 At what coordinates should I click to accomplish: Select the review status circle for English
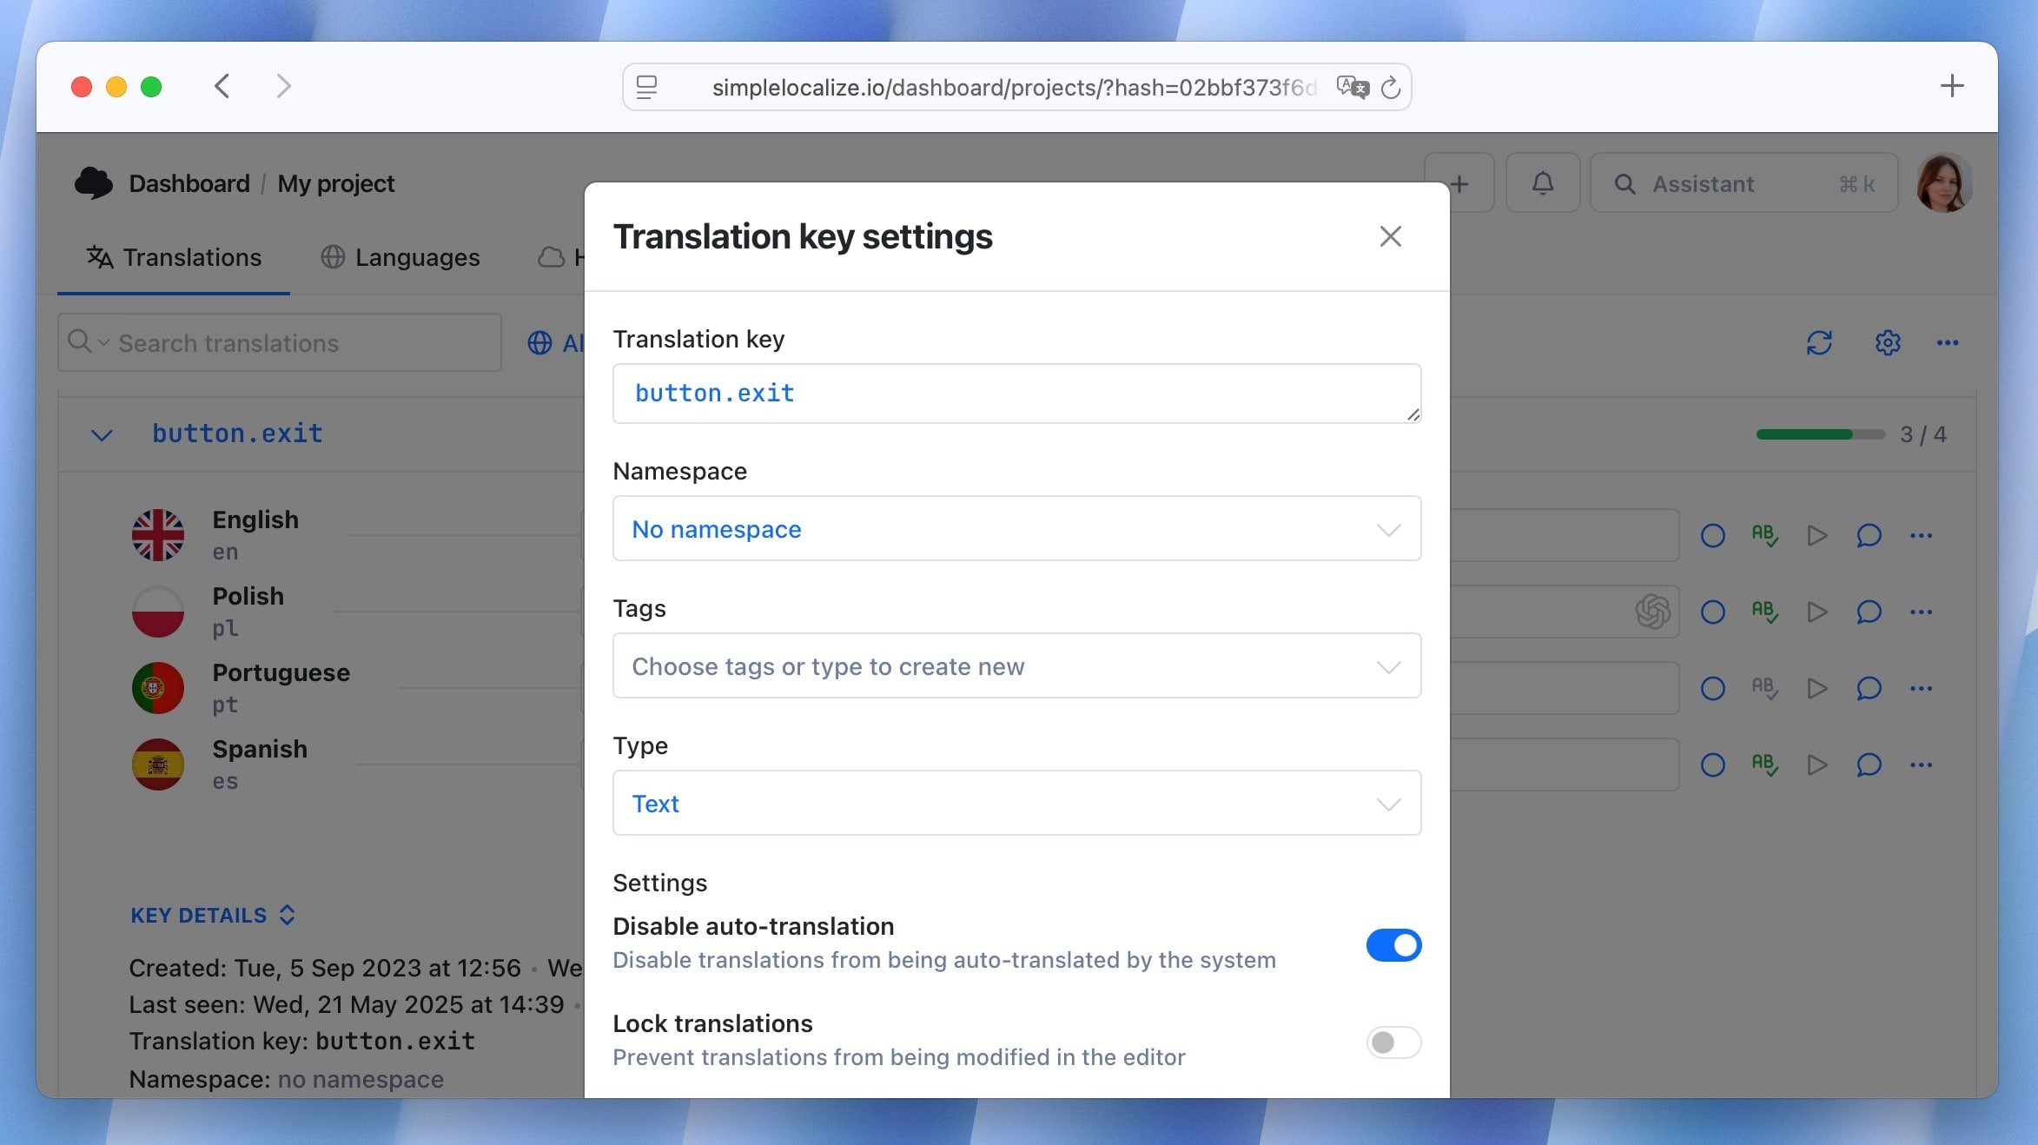click(1712, 536)
